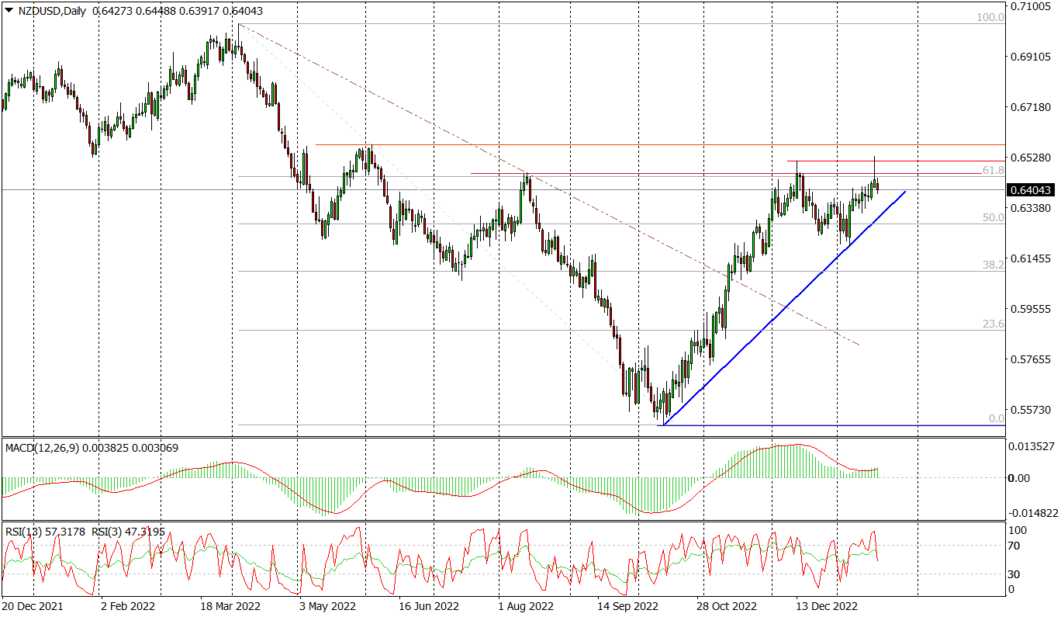Click the 20 Dec 2021 date label
Viewport: 1061px width, 617px height.
(x=33, y=605)
